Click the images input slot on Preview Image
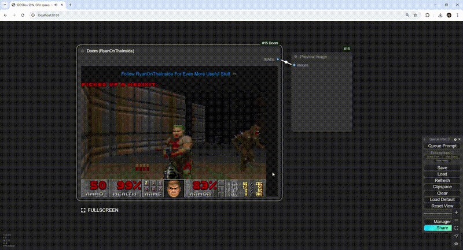The image size is (463, 250). (x=294, y=65)
